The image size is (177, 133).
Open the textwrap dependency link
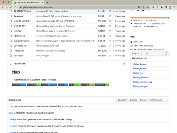(13, 126)
